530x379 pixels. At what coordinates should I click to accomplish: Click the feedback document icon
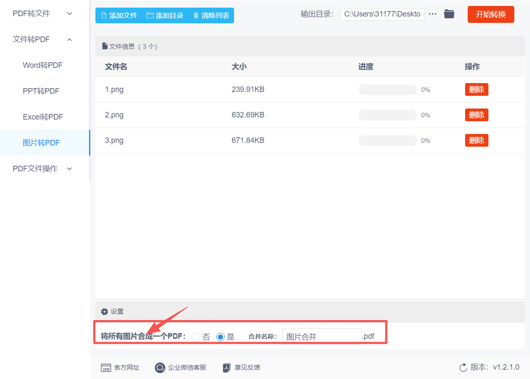click(227, 368)
